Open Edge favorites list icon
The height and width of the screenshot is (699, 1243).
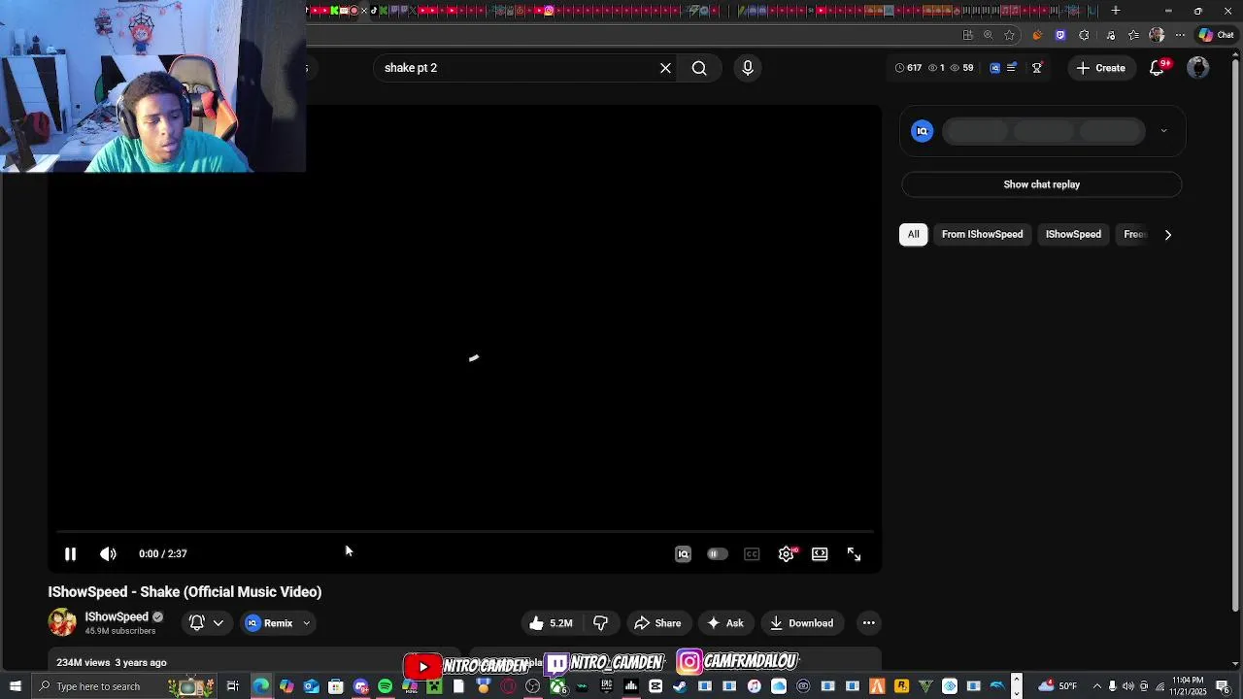[1133, 35]
